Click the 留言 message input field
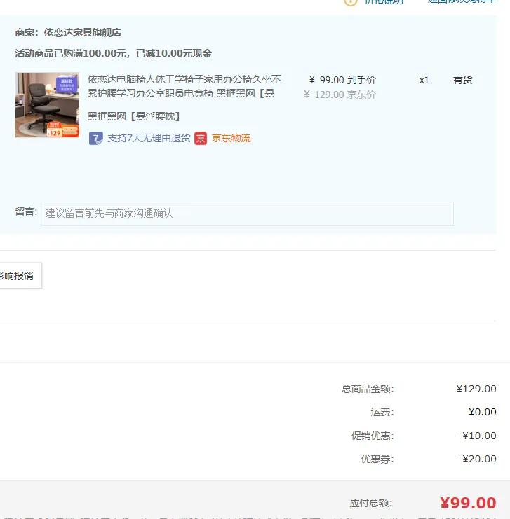Viewport: 510px width, 519px height. tap(247, 214)
